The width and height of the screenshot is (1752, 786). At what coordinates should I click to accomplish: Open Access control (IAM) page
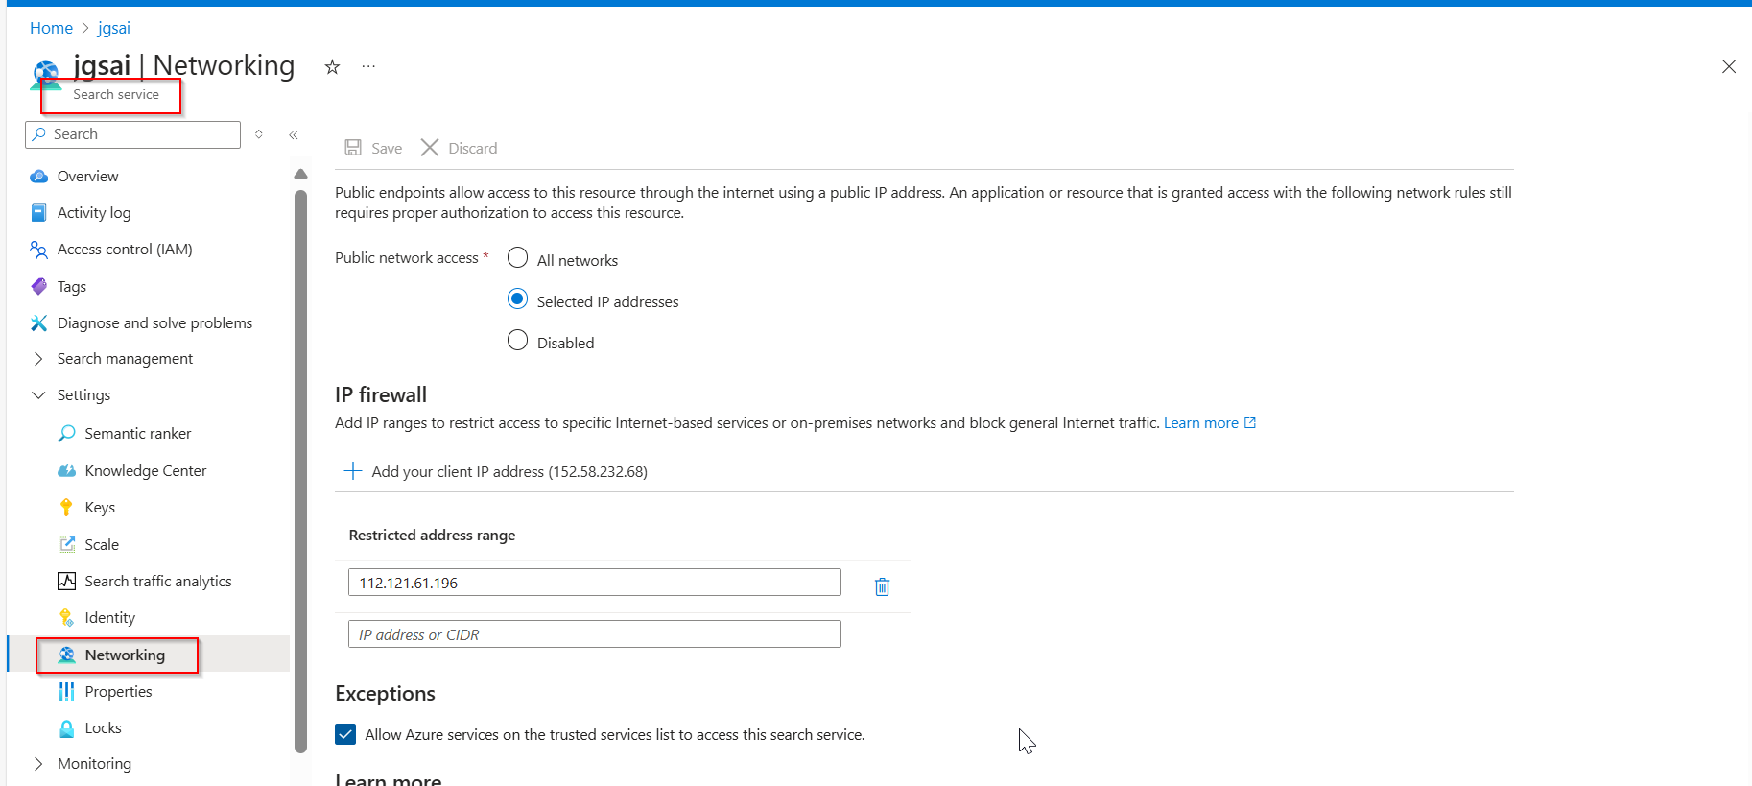click(125, 250)
